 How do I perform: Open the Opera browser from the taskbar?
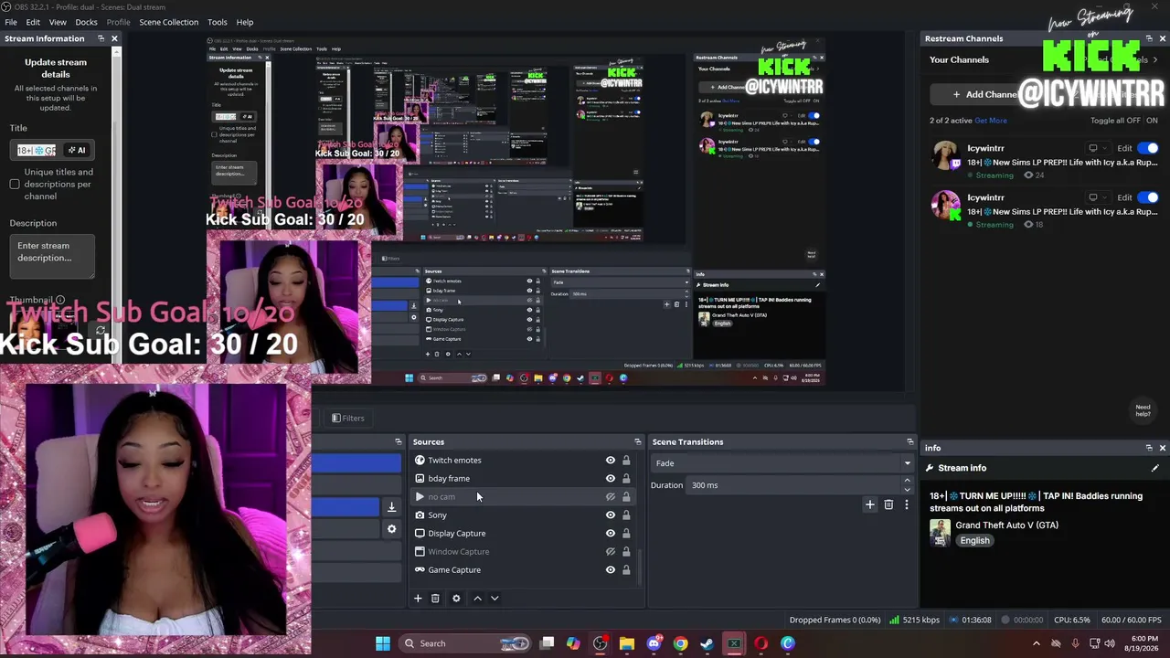pyautogui.click(x=760, y=643)
